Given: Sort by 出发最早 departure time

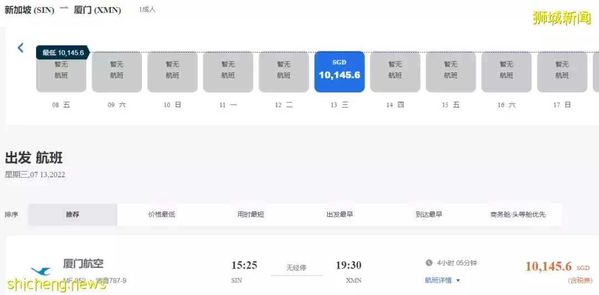Looking at the screenshot, I should click(x=339, y=215).
